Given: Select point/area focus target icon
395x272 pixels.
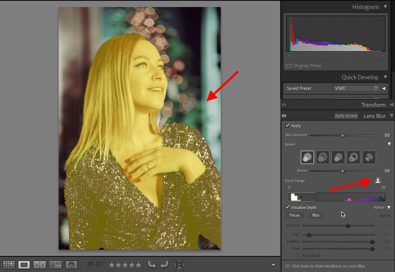Looking at the screenshot, I should tap(387, 180).
